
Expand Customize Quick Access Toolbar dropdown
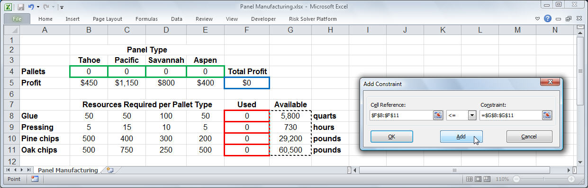(62, 7)
